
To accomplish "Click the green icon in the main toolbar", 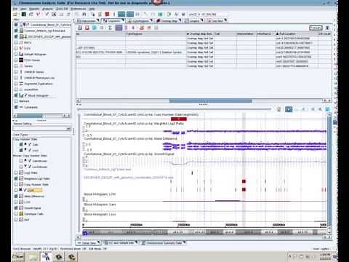I will point(23,15).
